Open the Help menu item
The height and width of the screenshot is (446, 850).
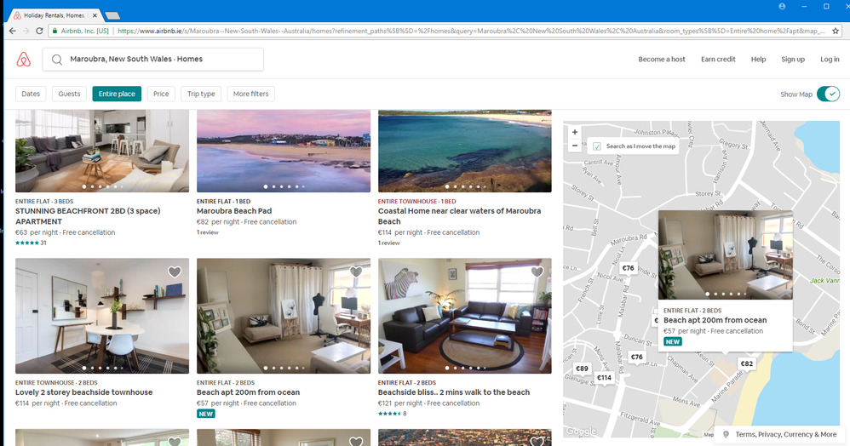(x=758, y=59)
